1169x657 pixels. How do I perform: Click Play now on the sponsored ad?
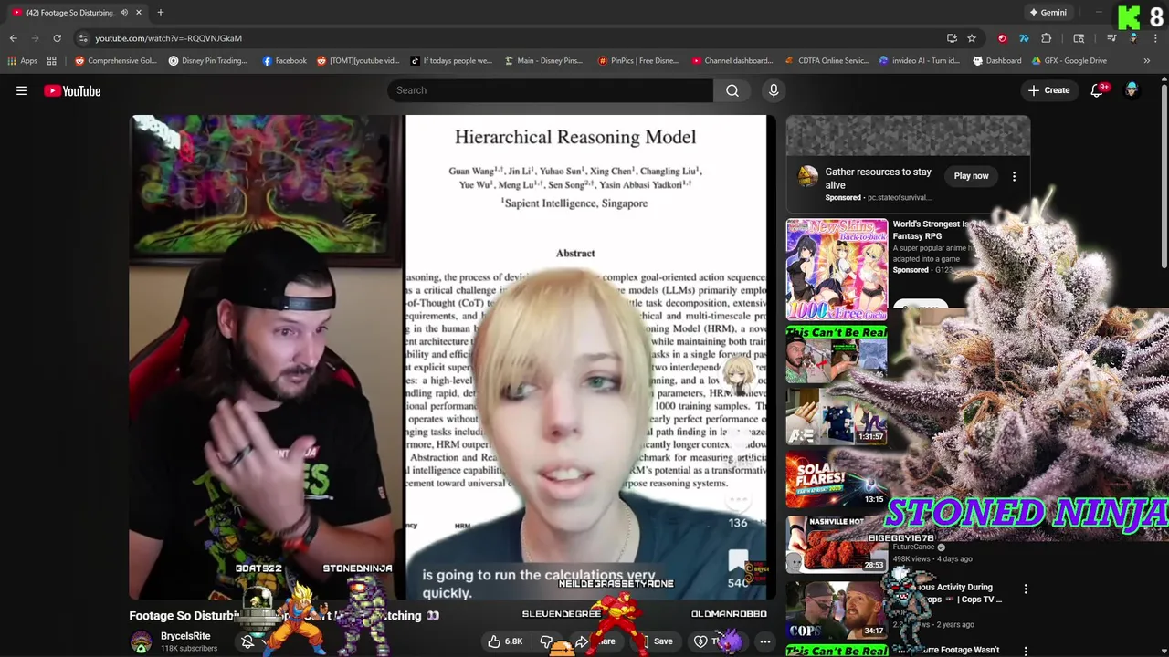(971, 176)
